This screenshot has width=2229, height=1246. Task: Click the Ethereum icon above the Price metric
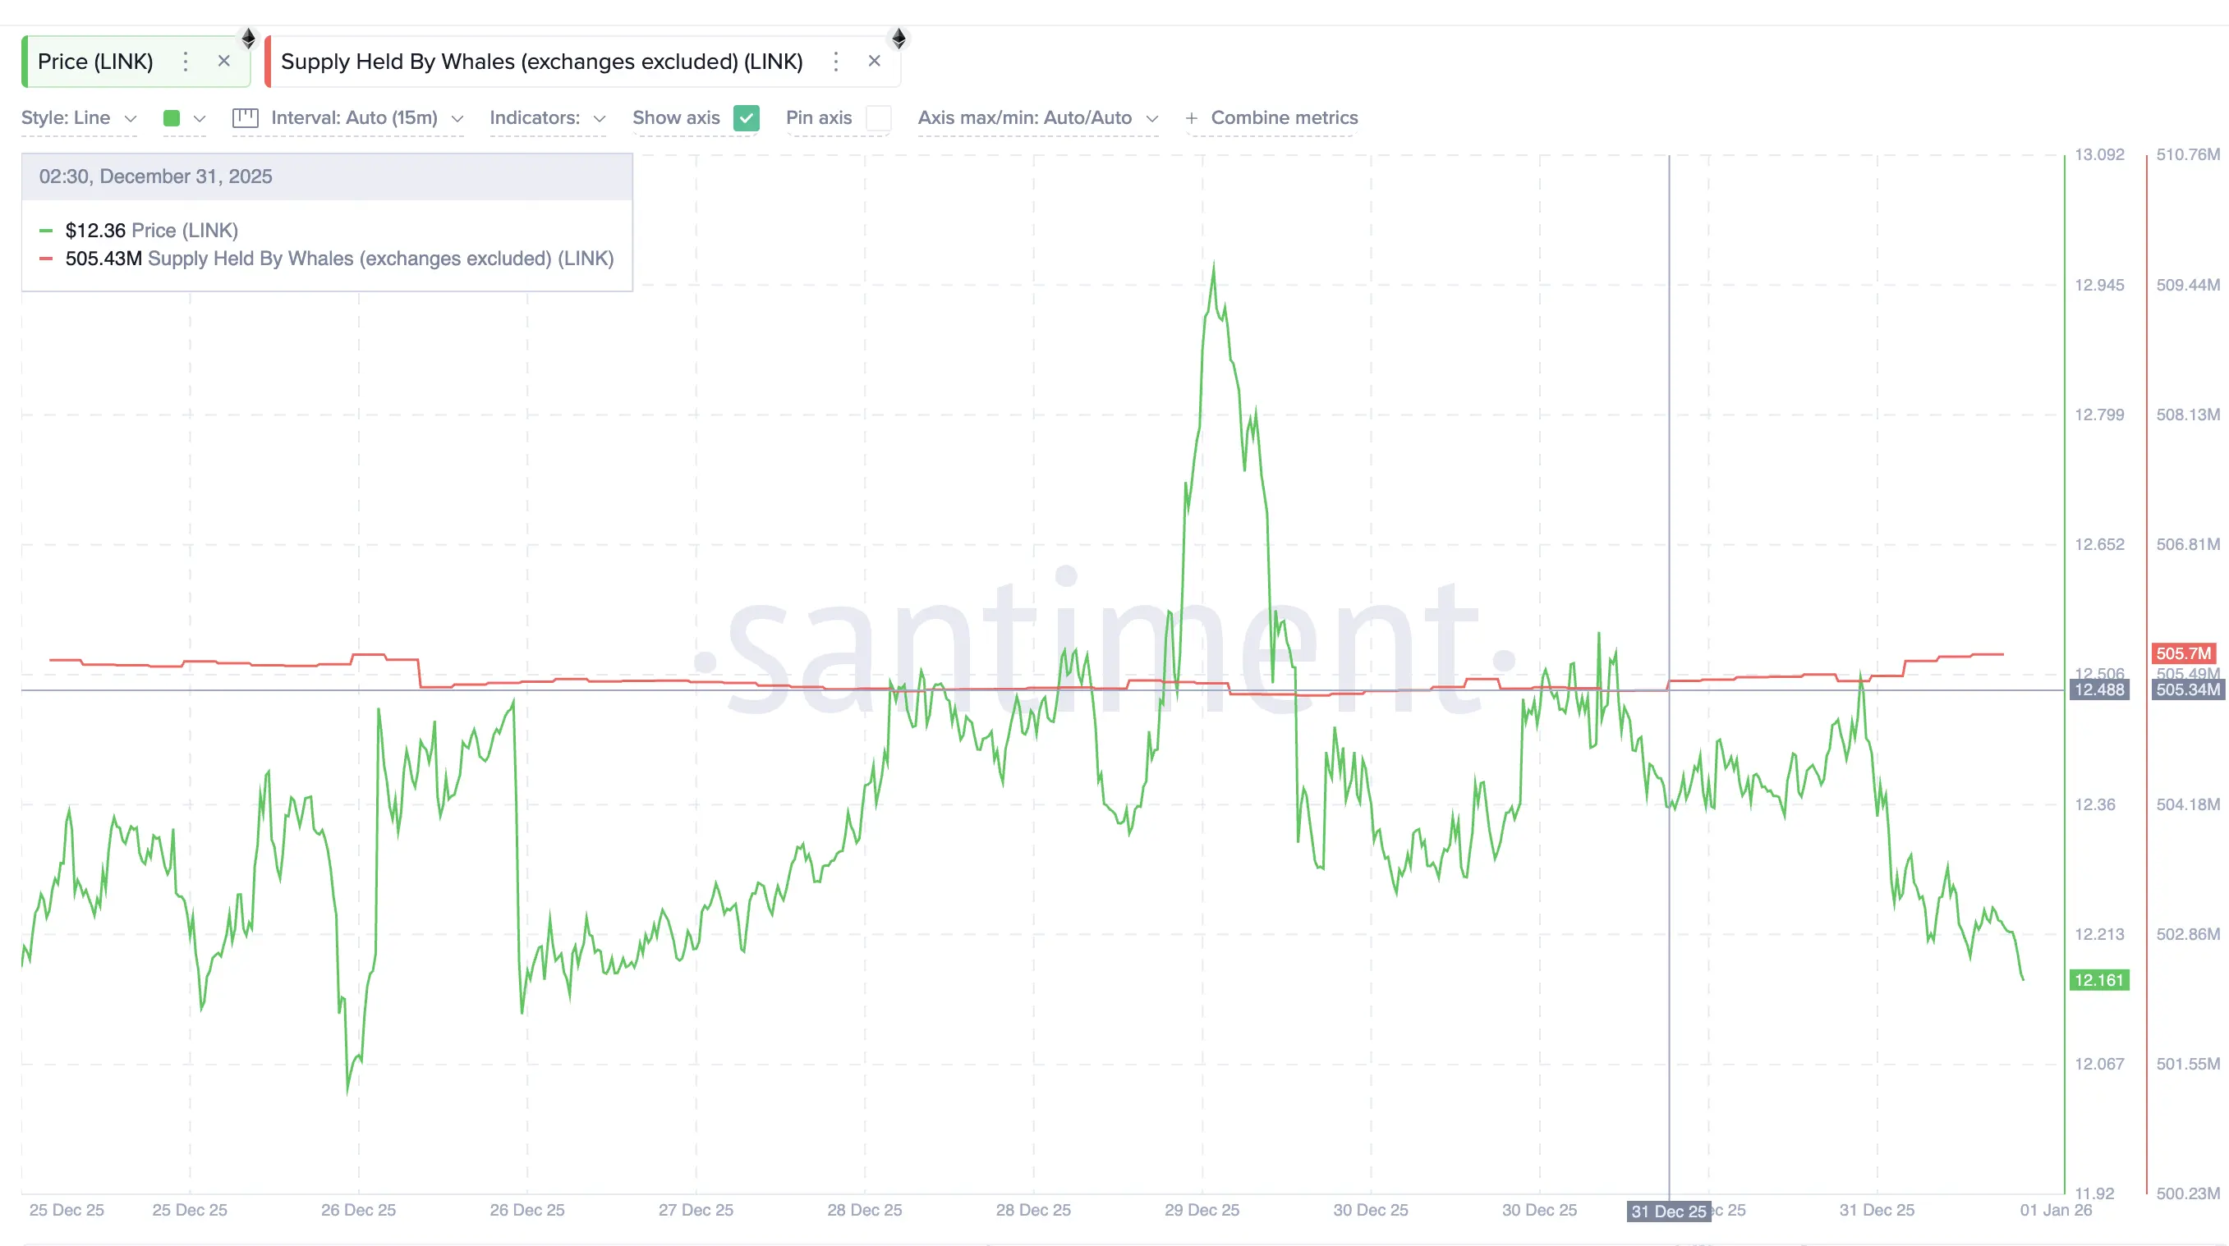(248, 38)
